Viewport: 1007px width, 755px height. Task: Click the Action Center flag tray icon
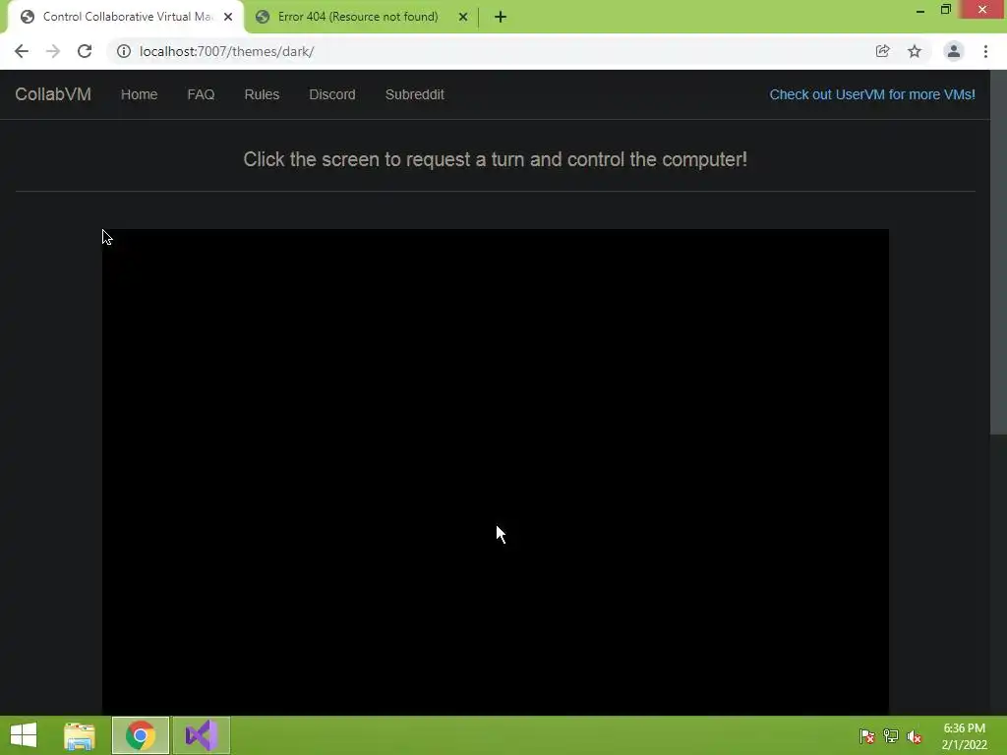867,736
